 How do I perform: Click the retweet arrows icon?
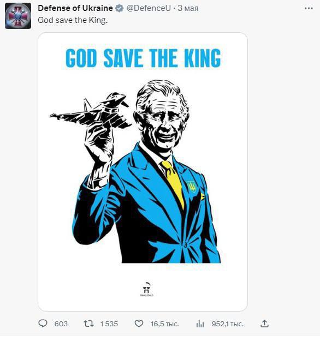pos(89,324)
